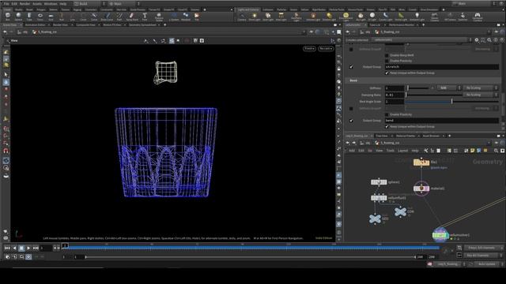Click the sticky note icon in network toolbar
The height and width of the screenshot is (284, 506).
click(x=473, y=151)
